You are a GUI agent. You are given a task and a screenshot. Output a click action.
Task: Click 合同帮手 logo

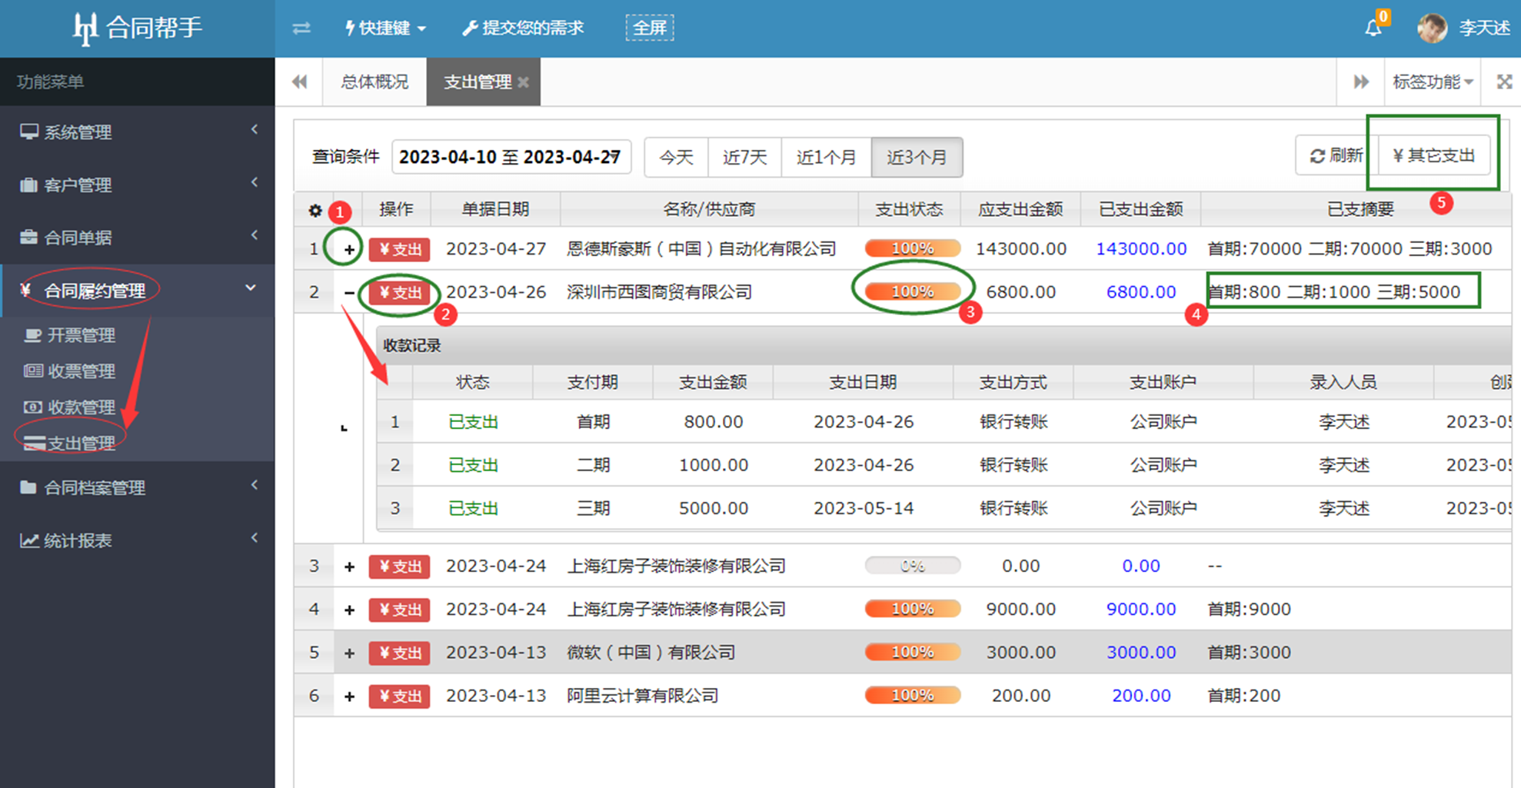tap(137, 28)
